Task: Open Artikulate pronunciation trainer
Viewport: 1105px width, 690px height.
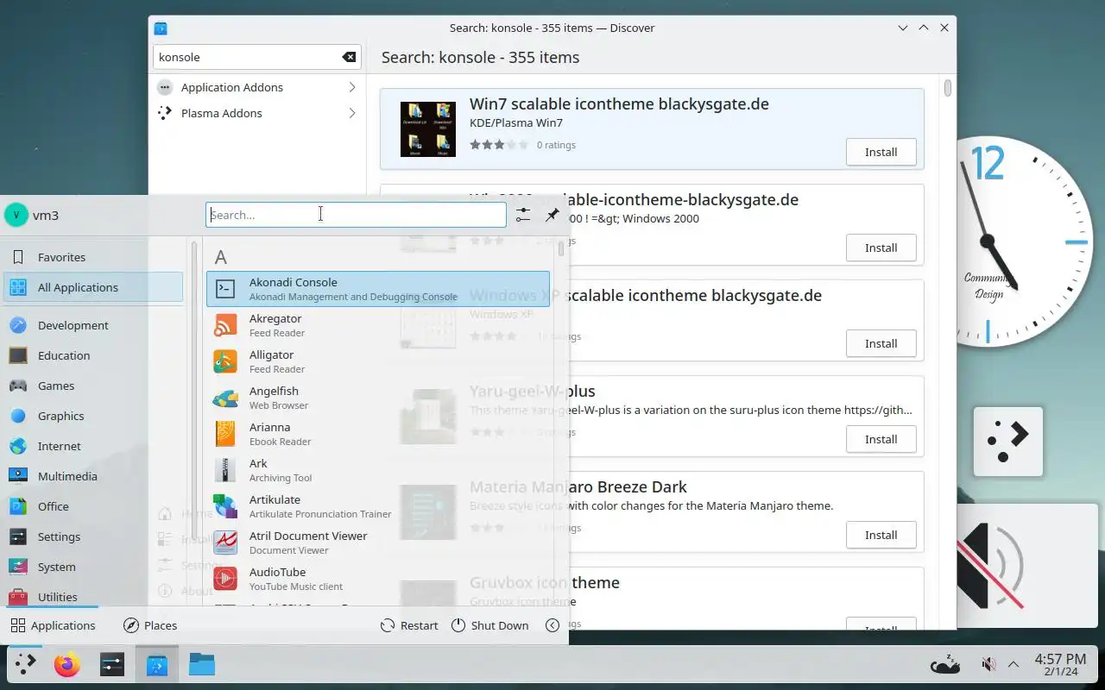Action: pos(377,506)
